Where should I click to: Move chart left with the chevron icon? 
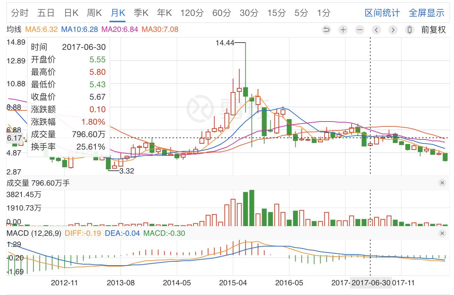[x=376, y=30]
